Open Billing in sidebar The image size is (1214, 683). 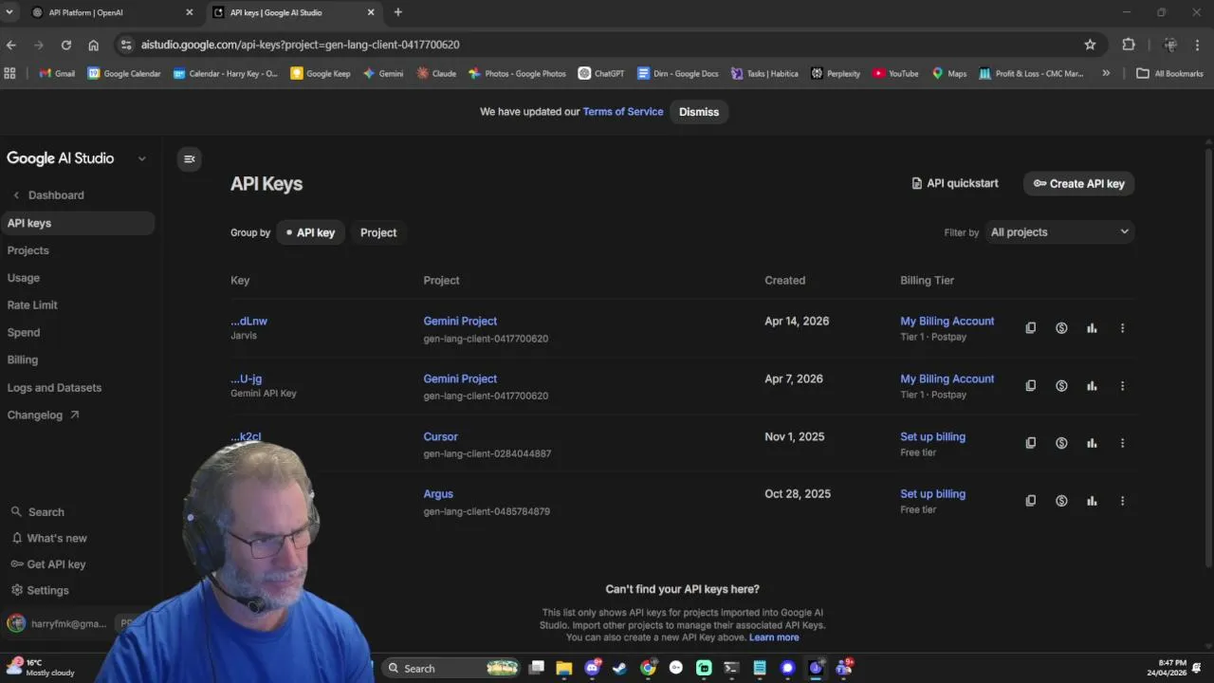23,360
